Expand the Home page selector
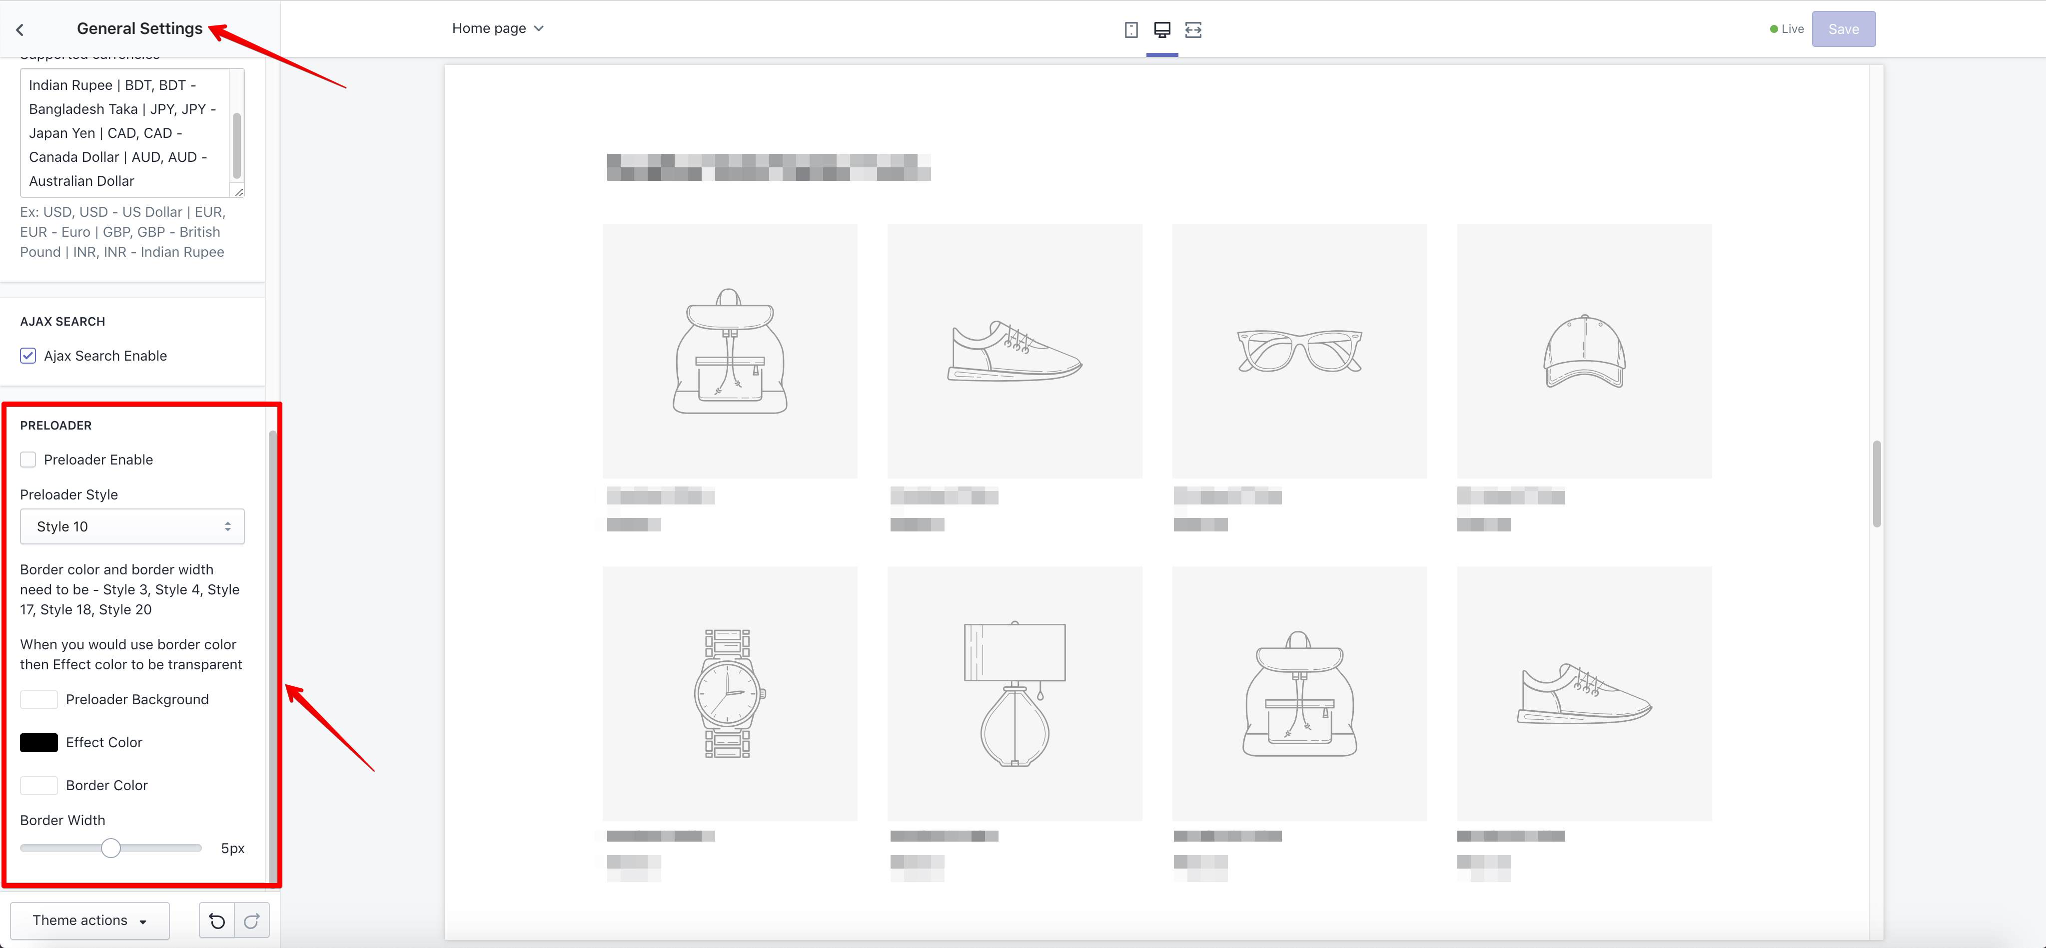This screenshot has width=2046, height=948. (498, 28)
